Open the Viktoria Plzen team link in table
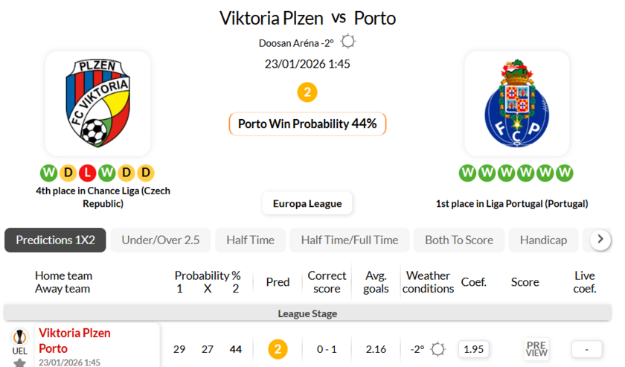 coord(74,333)
